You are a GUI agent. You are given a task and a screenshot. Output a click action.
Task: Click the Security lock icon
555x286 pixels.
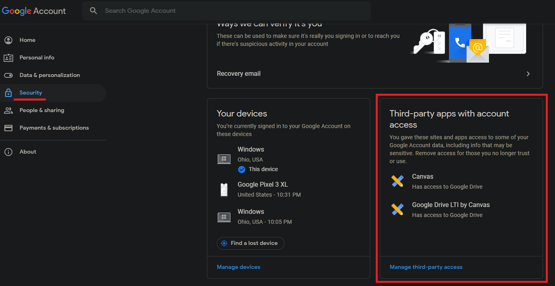tap(8, 93)
